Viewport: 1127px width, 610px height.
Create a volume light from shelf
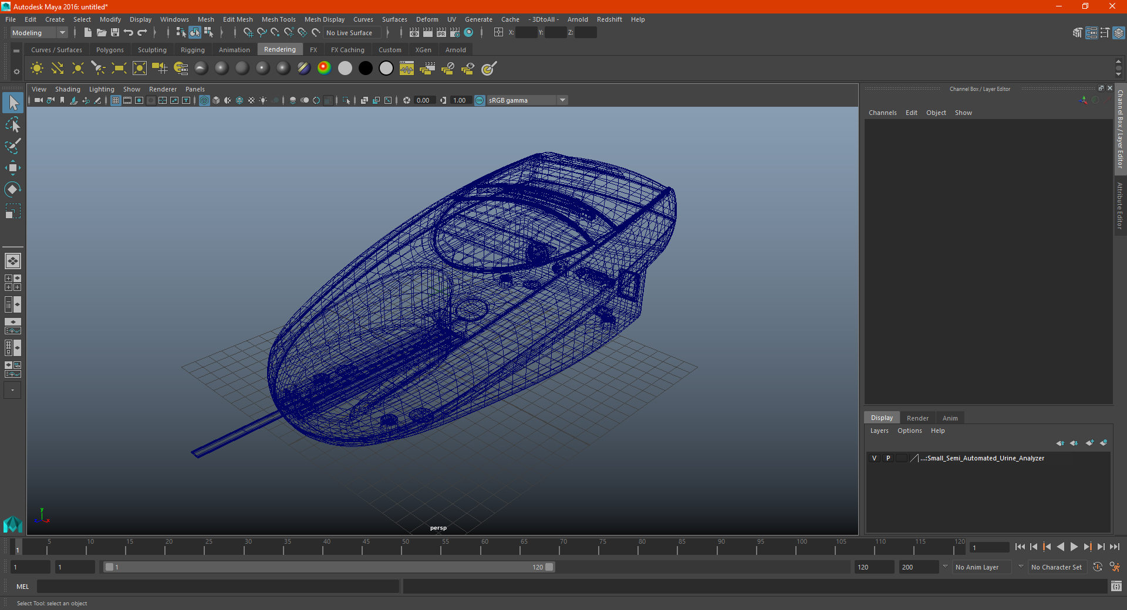(x=140, y=69)
